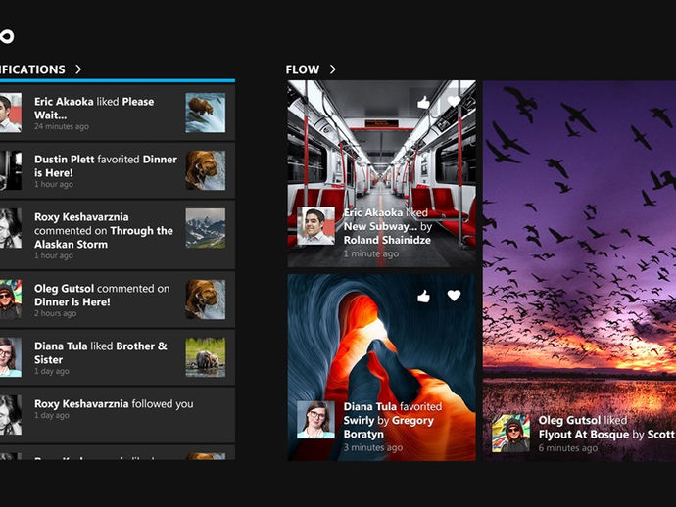
Task: Click 'Roxy Keshavarznia followed you' text
Action: coord(114,403)
